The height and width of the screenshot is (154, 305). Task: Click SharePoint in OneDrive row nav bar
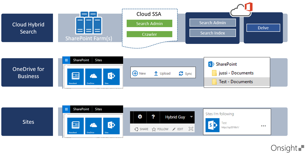81,60
